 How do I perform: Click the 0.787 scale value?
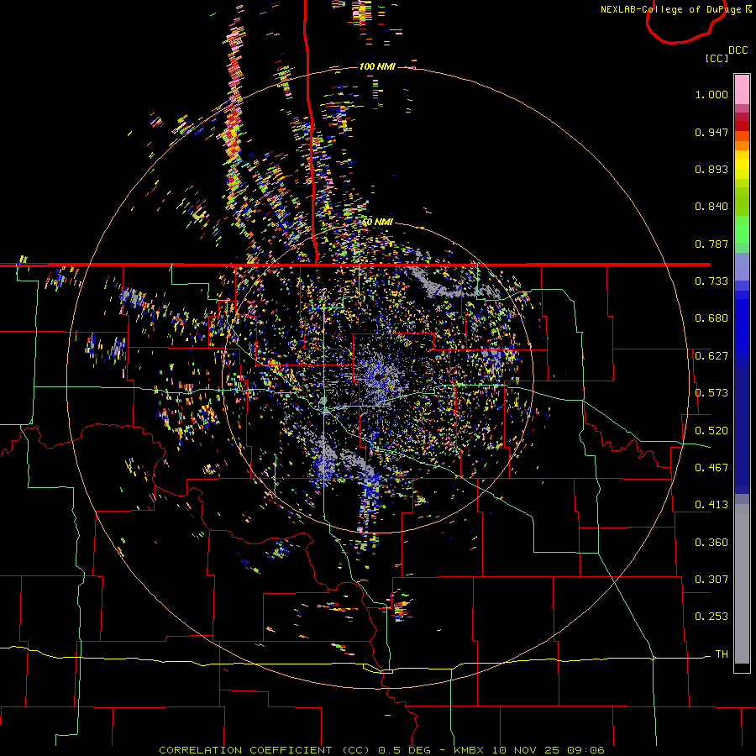pyautogui.click(x=711, y=244)
